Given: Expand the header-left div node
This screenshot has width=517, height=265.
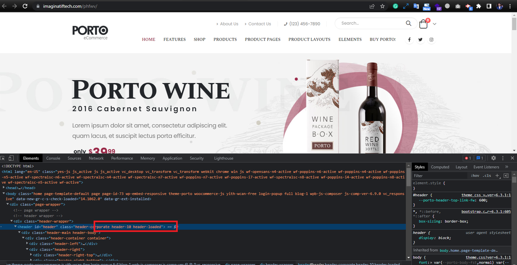Looking at the screenshot, I should (27, 244).
